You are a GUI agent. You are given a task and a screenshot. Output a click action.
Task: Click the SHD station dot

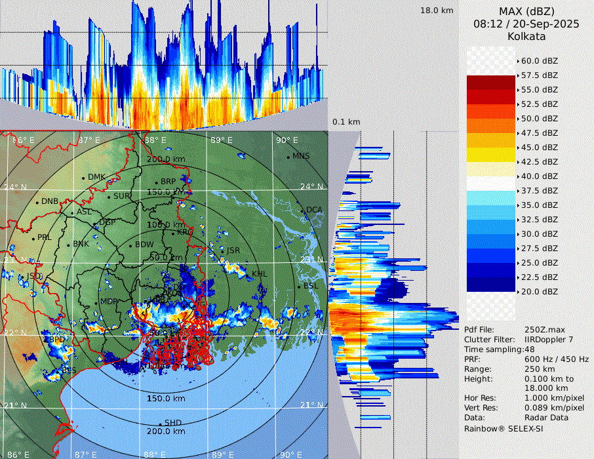[161, 424]
